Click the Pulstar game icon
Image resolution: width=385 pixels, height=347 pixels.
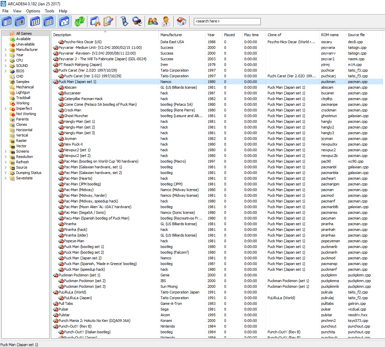tap(56, 315)
